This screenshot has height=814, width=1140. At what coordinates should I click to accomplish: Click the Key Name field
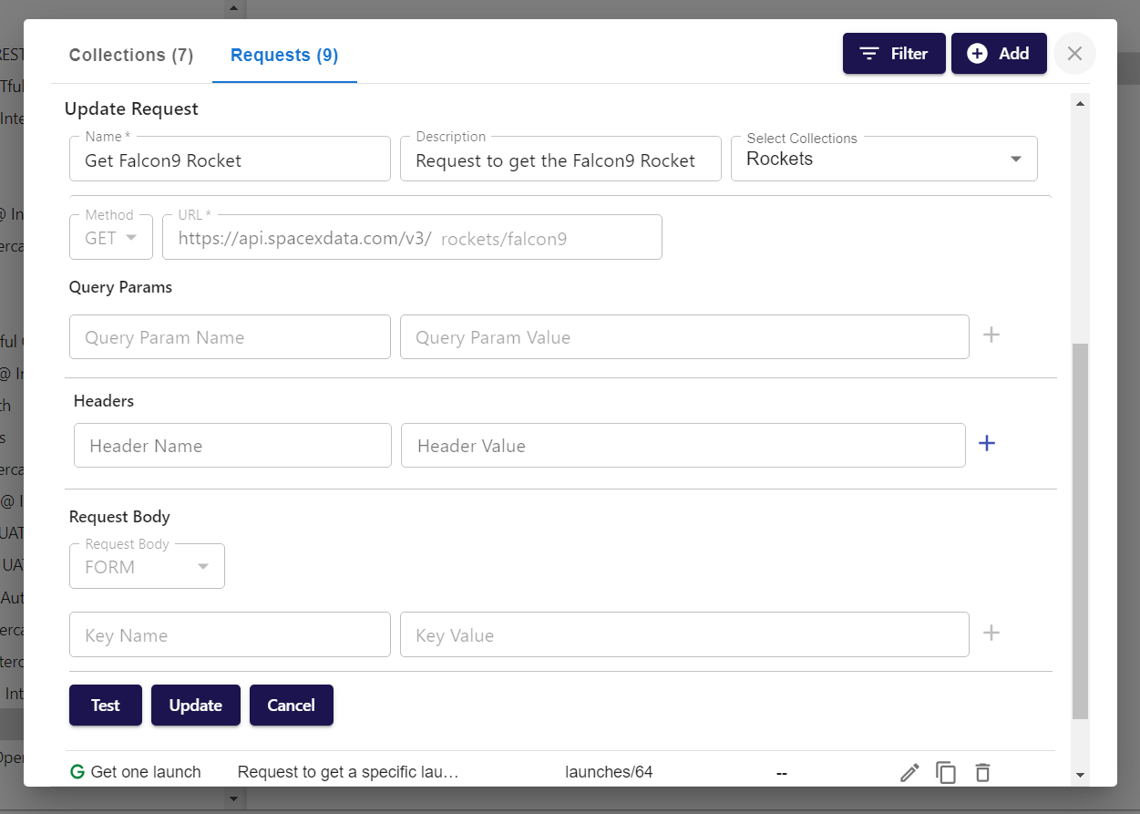tap(230, 635)
